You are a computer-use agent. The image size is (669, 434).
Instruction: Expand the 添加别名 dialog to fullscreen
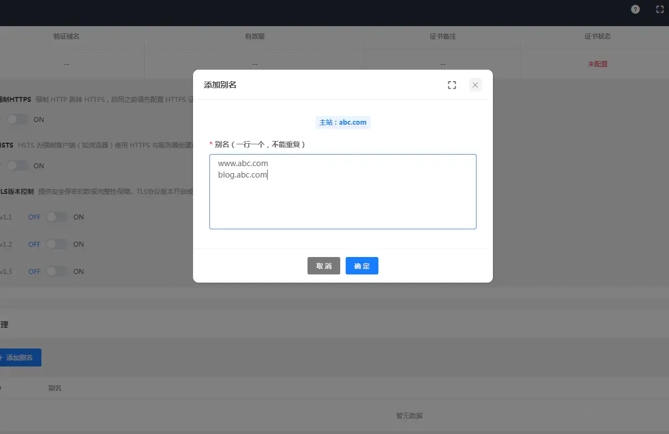(451, 85)
